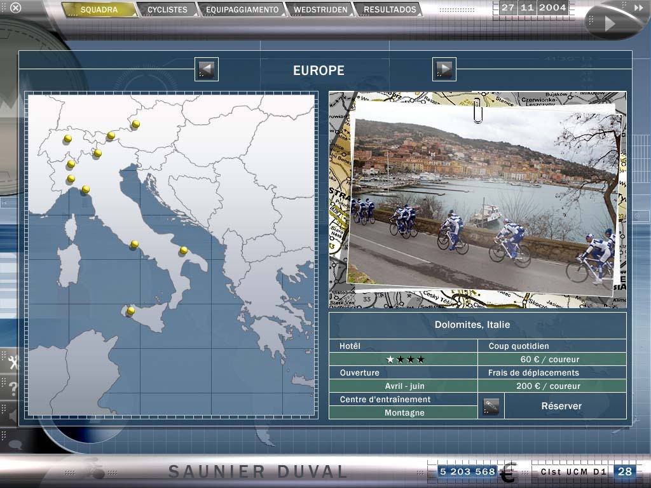This screenshot has height=488, width=651.
Task: Click the Réserver button
Action: [x=561, y=406]
